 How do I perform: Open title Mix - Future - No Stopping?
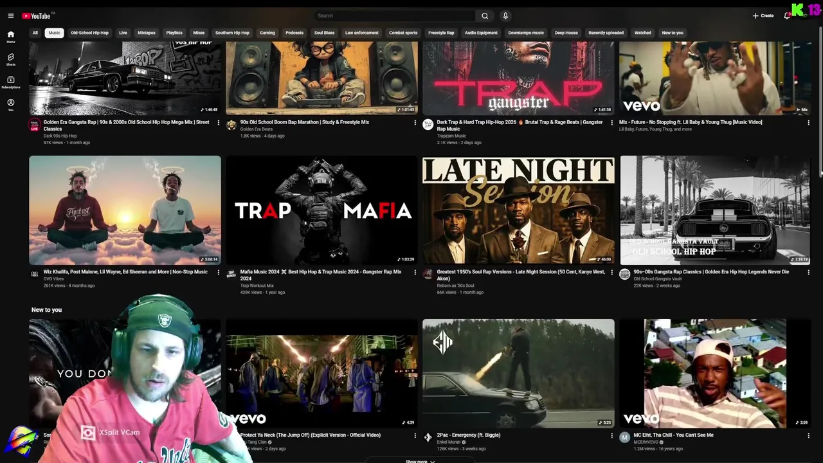pyautogui.click(x=691, y=122)
